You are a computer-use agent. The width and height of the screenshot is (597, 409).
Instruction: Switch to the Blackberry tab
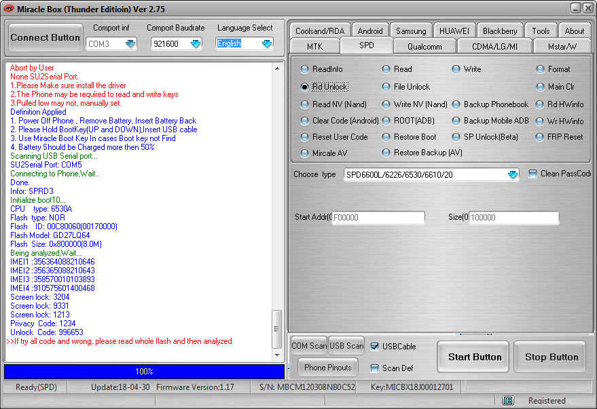tap(500, 31)
